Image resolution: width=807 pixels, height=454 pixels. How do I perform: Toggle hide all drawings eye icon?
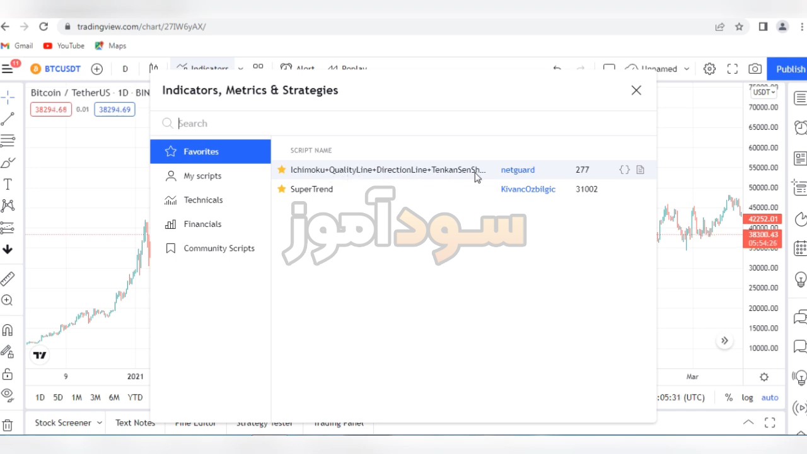(x=8, y=396)
